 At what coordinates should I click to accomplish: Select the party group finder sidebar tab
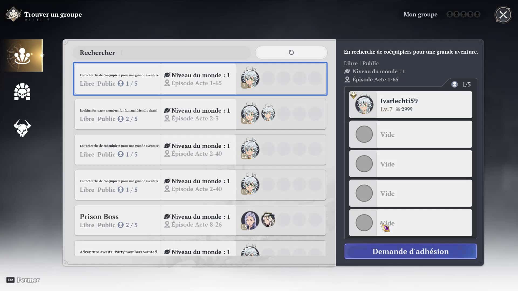coord(22,56)
